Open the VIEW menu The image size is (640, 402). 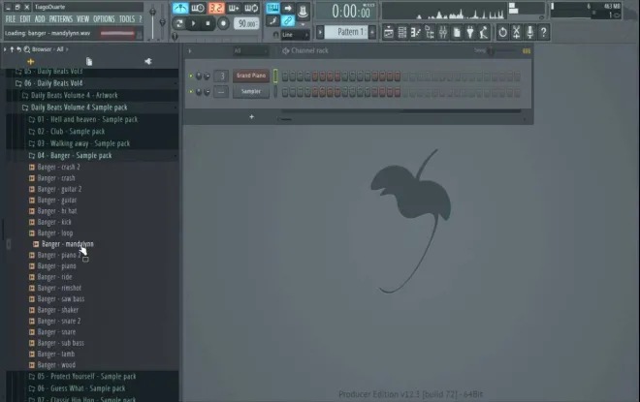pyautogui.click(x=82, y=19)
